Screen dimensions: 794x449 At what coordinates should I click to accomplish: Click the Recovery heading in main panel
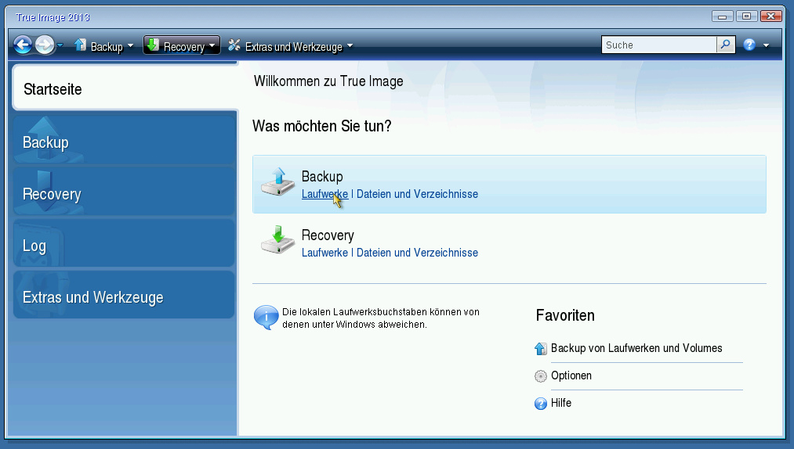[x=328, y=235]
